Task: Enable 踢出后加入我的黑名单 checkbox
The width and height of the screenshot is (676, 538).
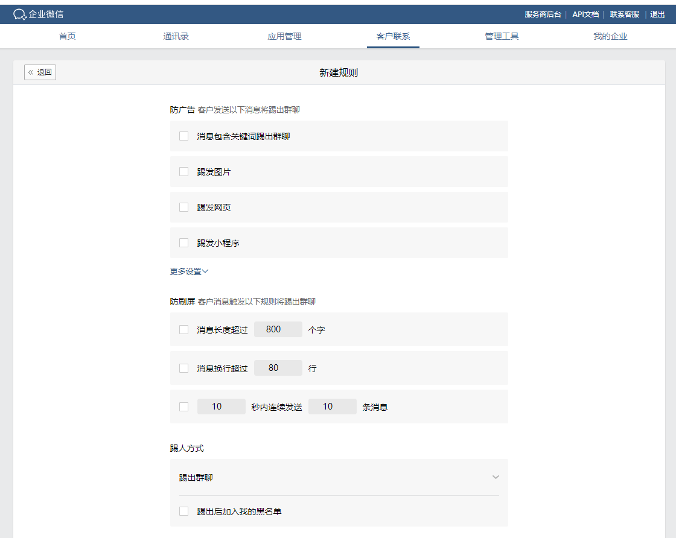Action: pos(184,511)
